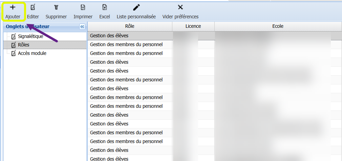Open the Signalétique tree item

pyautogui.click(x=30, y=36)
